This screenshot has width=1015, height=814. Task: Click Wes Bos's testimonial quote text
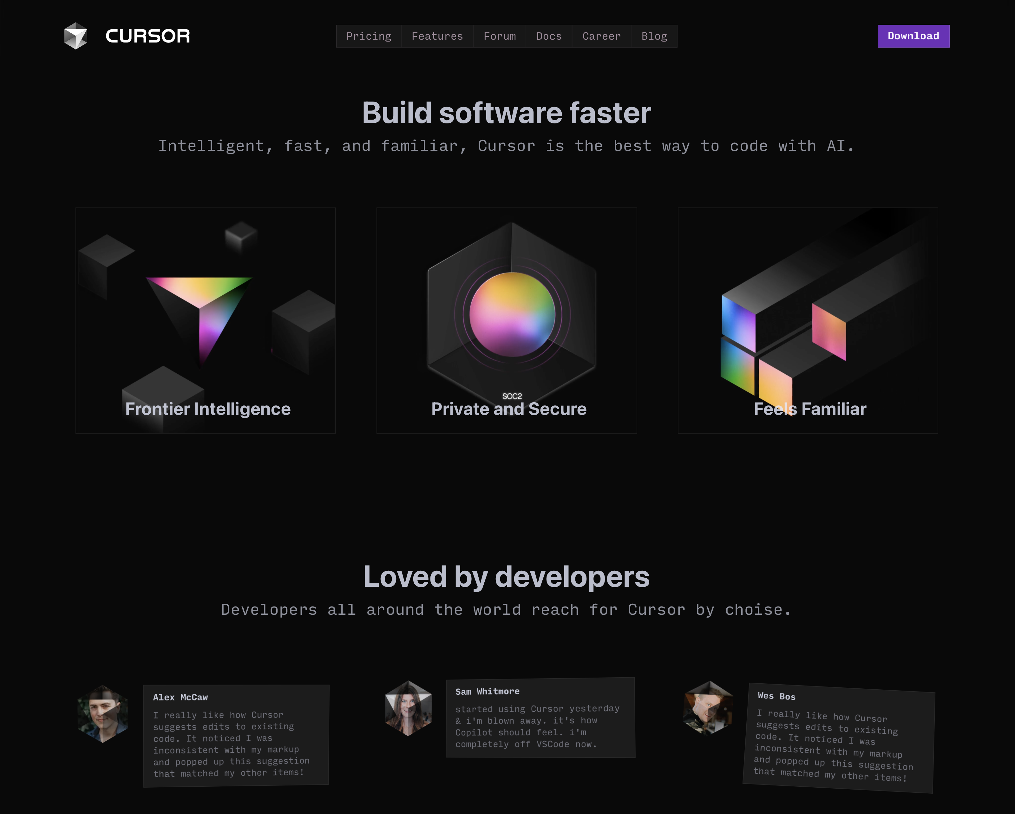point(833,746)
